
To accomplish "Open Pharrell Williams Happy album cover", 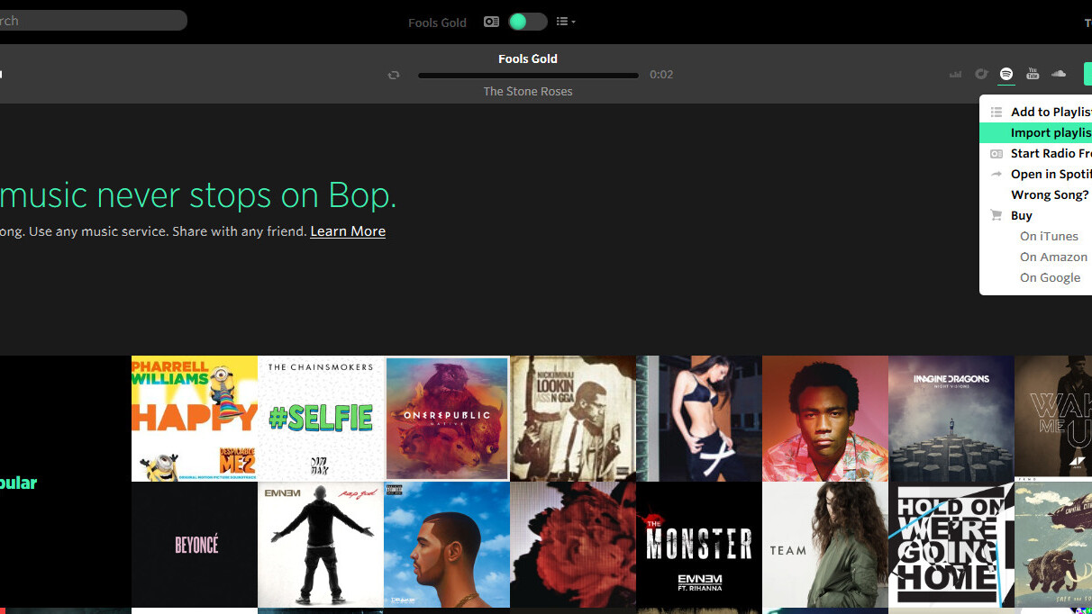I will point(195,419).
